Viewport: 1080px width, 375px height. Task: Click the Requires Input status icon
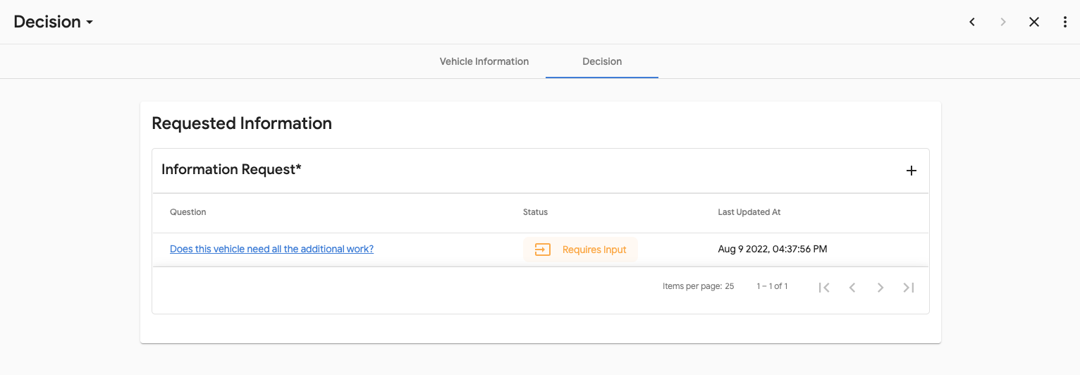coord(542,250)
